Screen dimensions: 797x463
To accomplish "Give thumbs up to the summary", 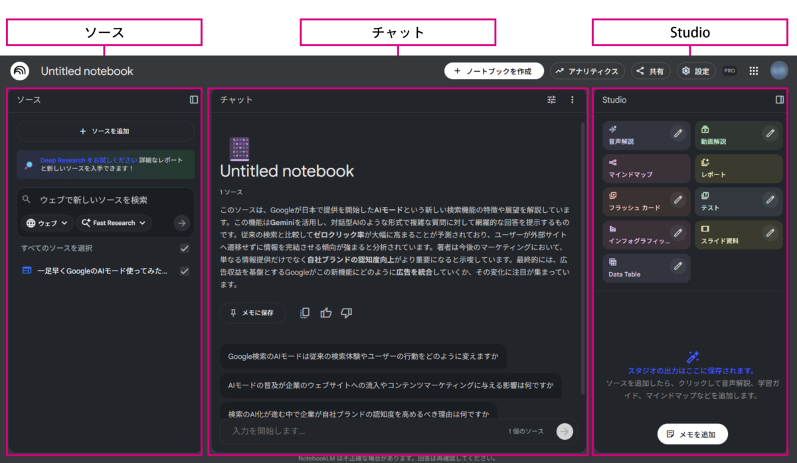I will click(325, 312).
